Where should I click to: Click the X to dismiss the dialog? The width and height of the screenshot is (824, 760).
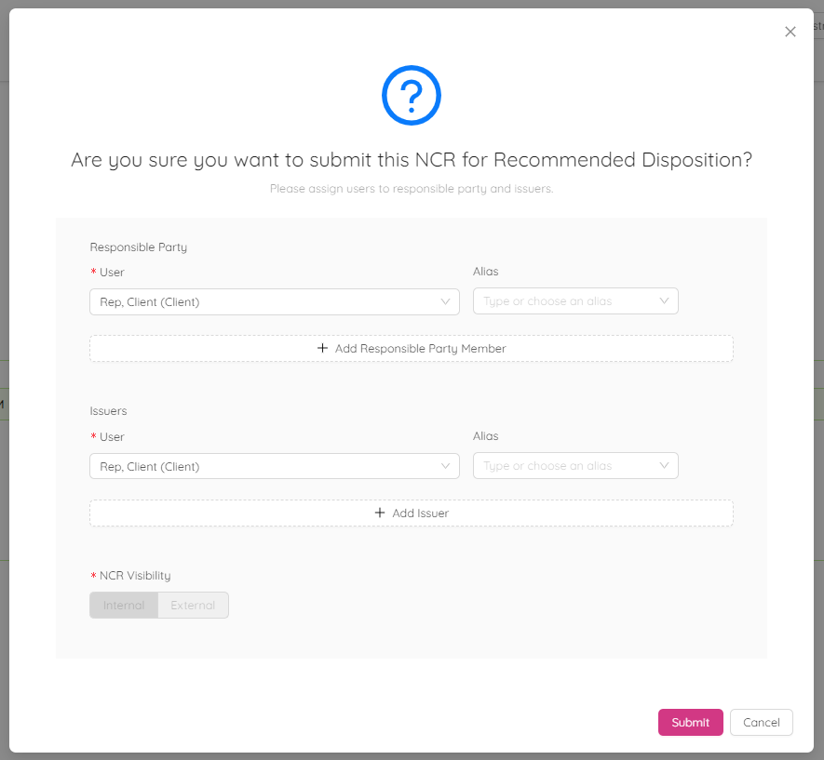coord(790,31)
